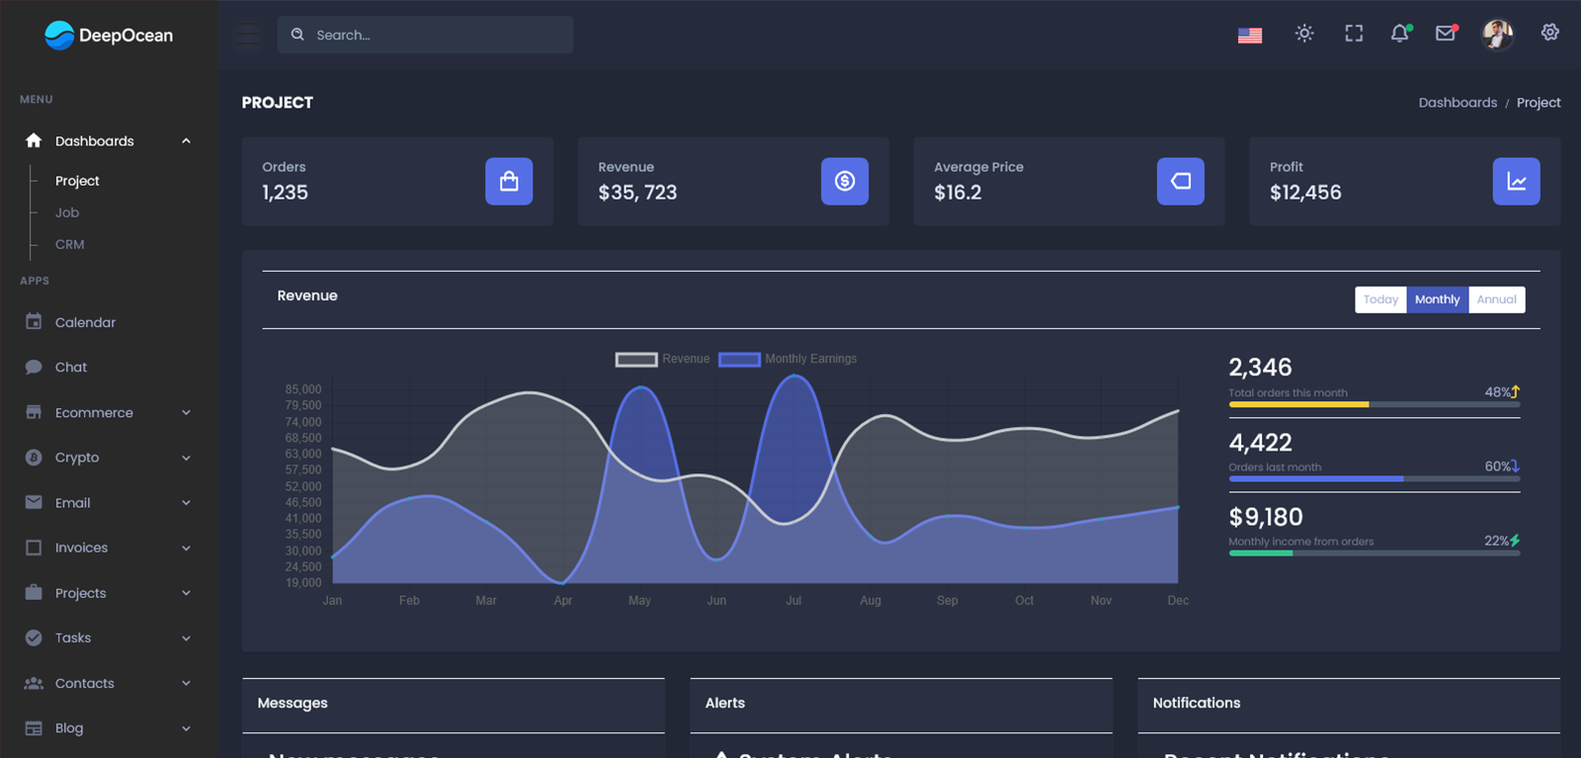1581x758 pixels.
Task: Click the Total orders yellow progress bar
Action: click(x=1373, y=404)
